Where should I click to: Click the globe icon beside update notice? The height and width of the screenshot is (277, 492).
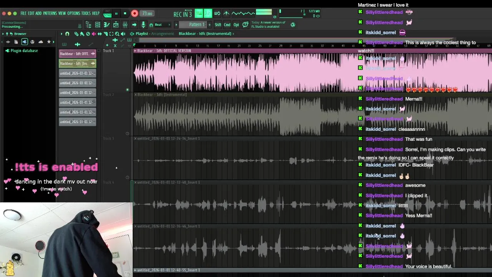click(x=293, y=25)
